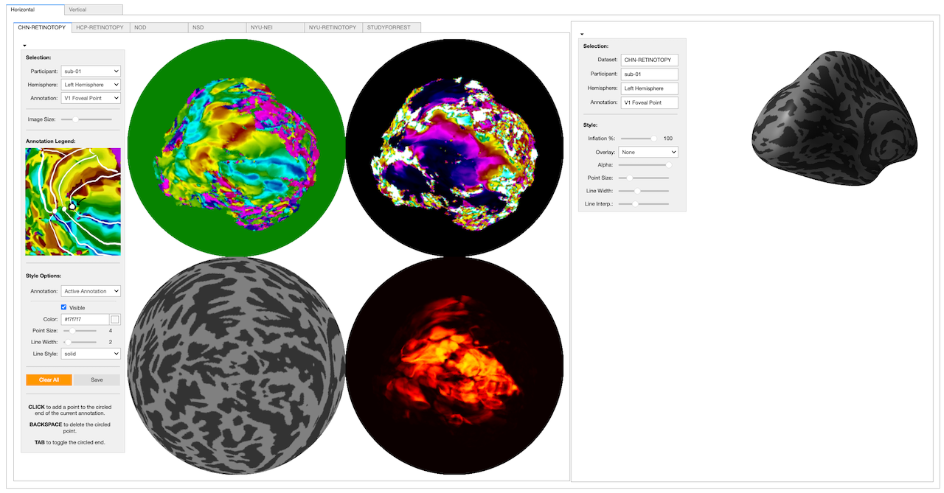Open the color picker swatch beside #f7f7f7
This screenshot has width=944, height=493.
(115, 319)
